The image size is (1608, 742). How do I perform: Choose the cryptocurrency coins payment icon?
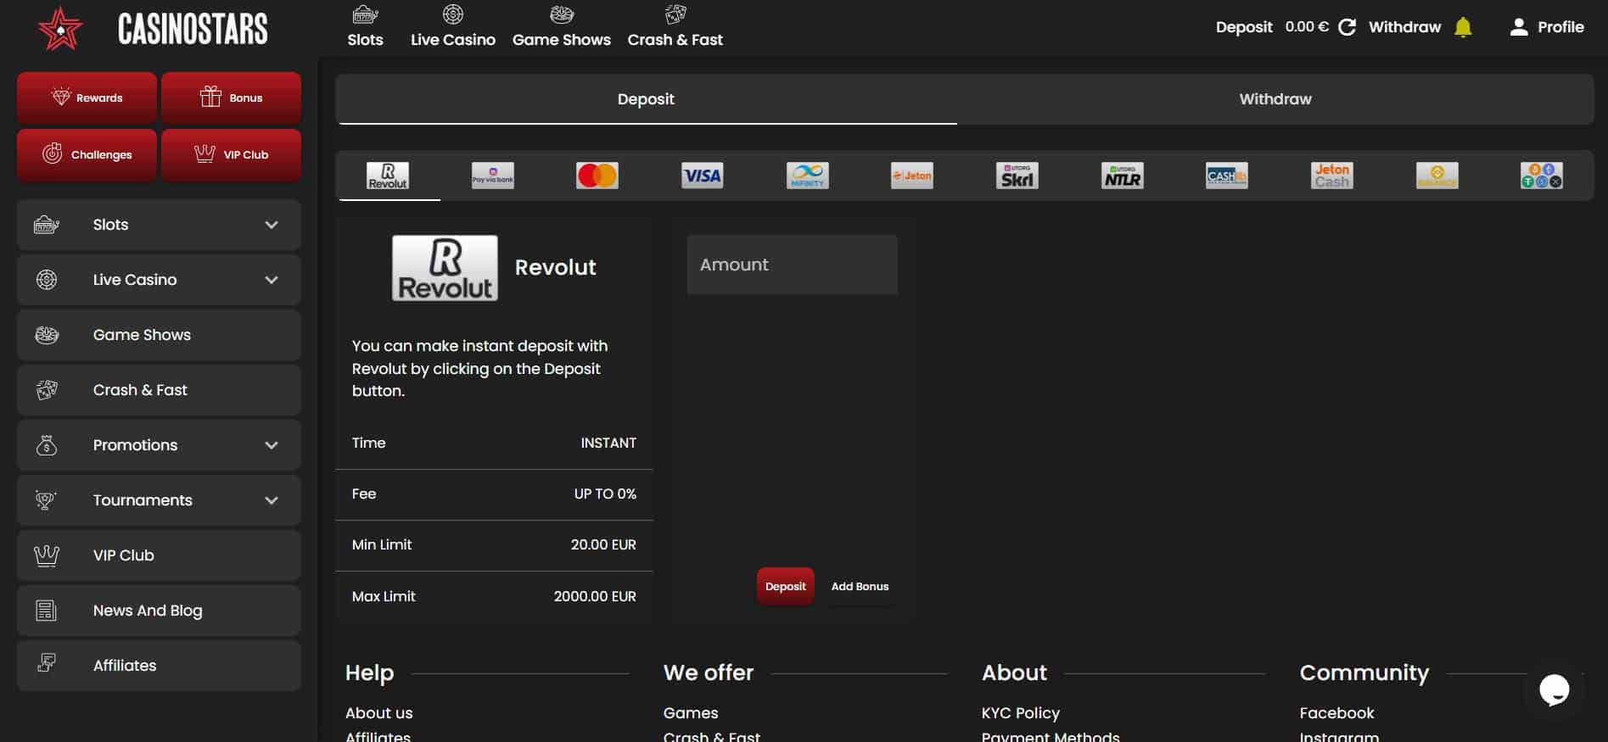[x=1541, y=176]
